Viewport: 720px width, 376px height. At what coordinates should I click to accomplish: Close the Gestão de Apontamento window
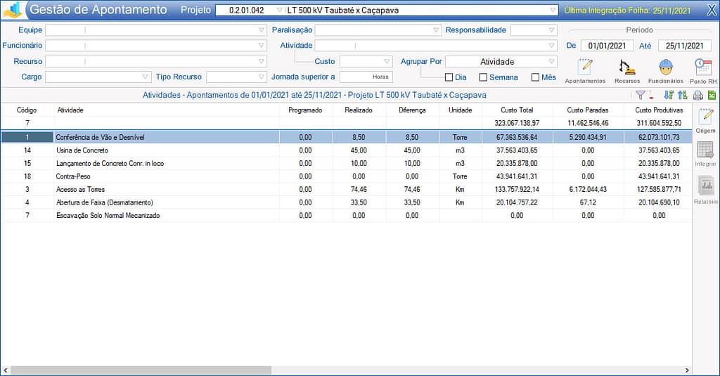tap(712, 10)
